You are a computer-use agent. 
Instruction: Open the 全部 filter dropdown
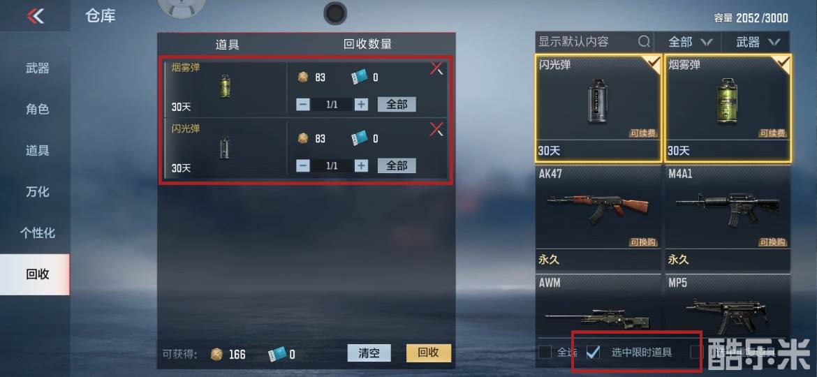click(689, 42)
